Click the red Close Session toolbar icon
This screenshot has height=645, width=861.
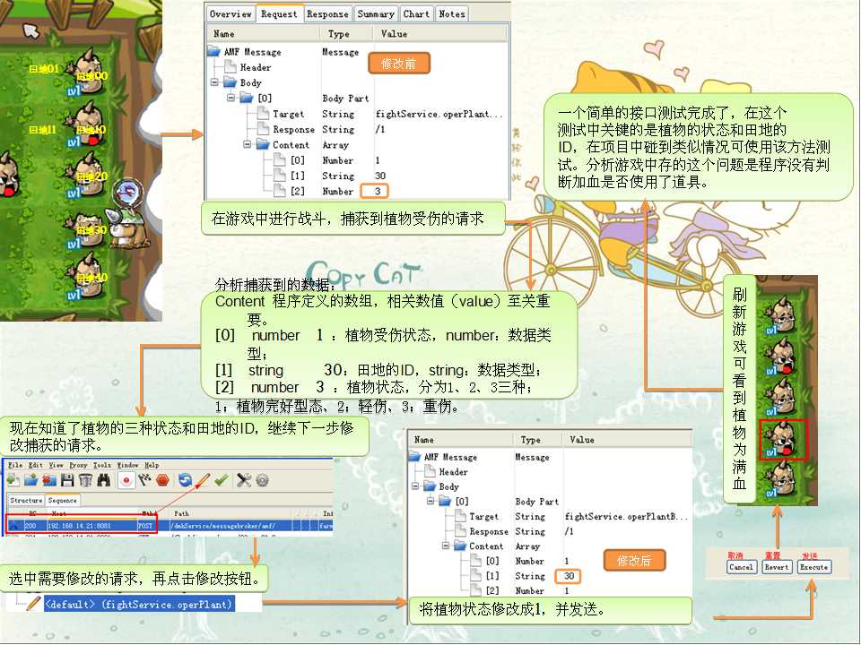49,481
